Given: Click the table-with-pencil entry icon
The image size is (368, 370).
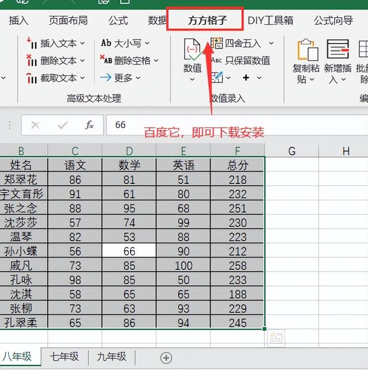Looking at the screenshot, I should (217, 77).
